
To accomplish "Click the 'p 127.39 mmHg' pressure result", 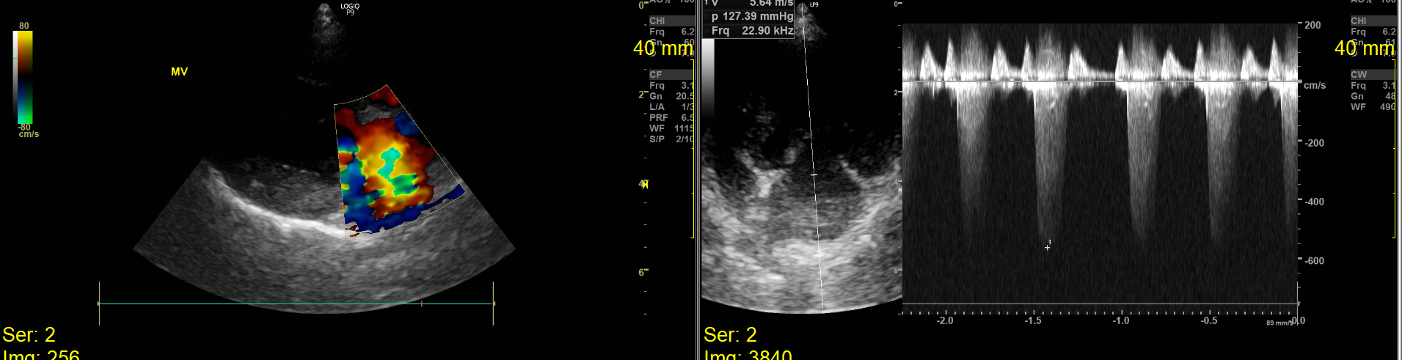I will [752, 16].
